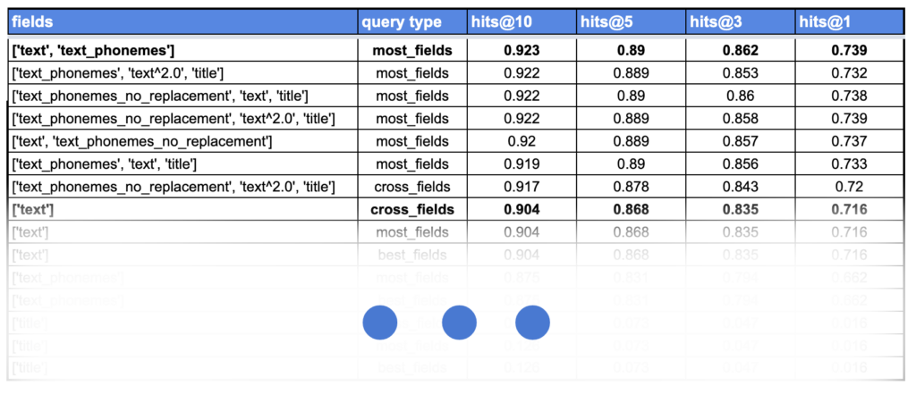
Task: Select the ['text', 'text_phonemes_no_replacement'] fields cell
Action: (x=142, y=141)
